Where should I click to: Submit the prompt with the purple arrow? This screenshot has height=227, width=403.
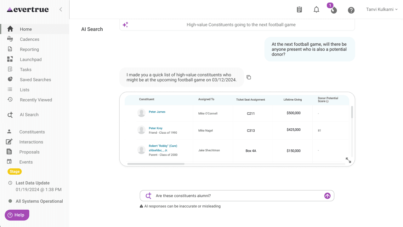pyautogui.click(x=327, y=196)
